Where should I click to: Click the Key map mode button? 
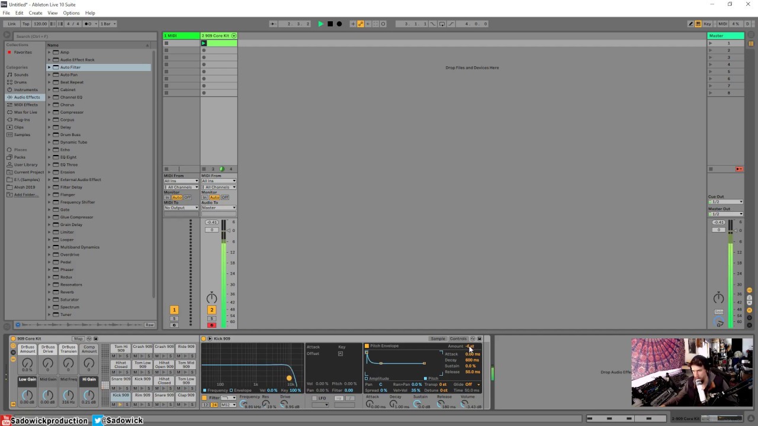click(708, 24)
